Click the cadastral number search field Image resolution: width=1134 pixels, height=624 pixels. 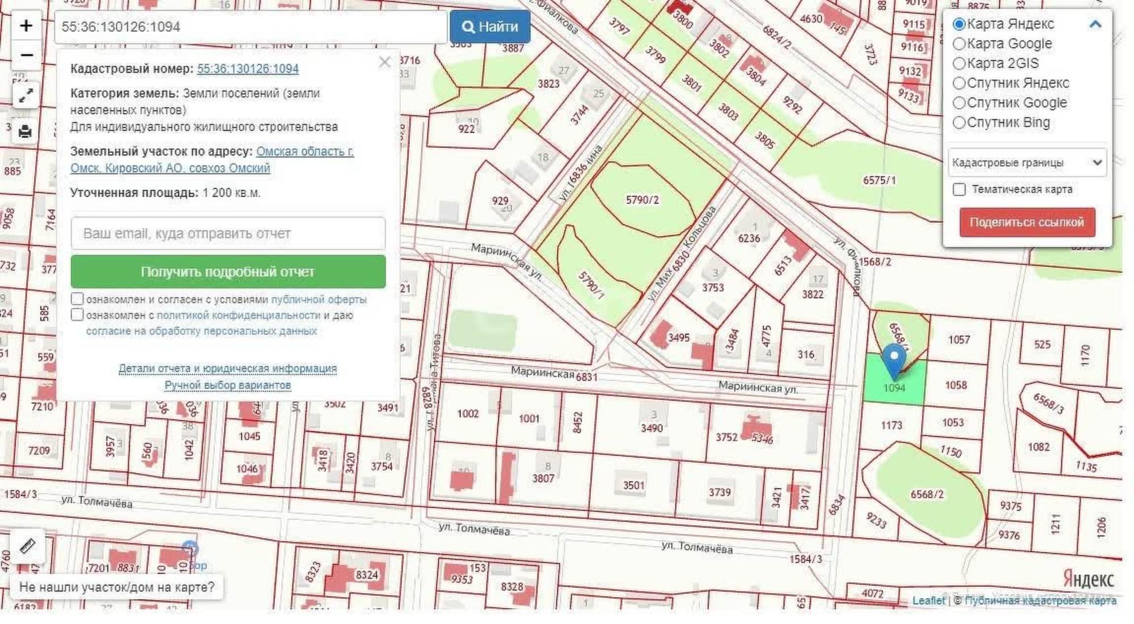coord(251,27)
